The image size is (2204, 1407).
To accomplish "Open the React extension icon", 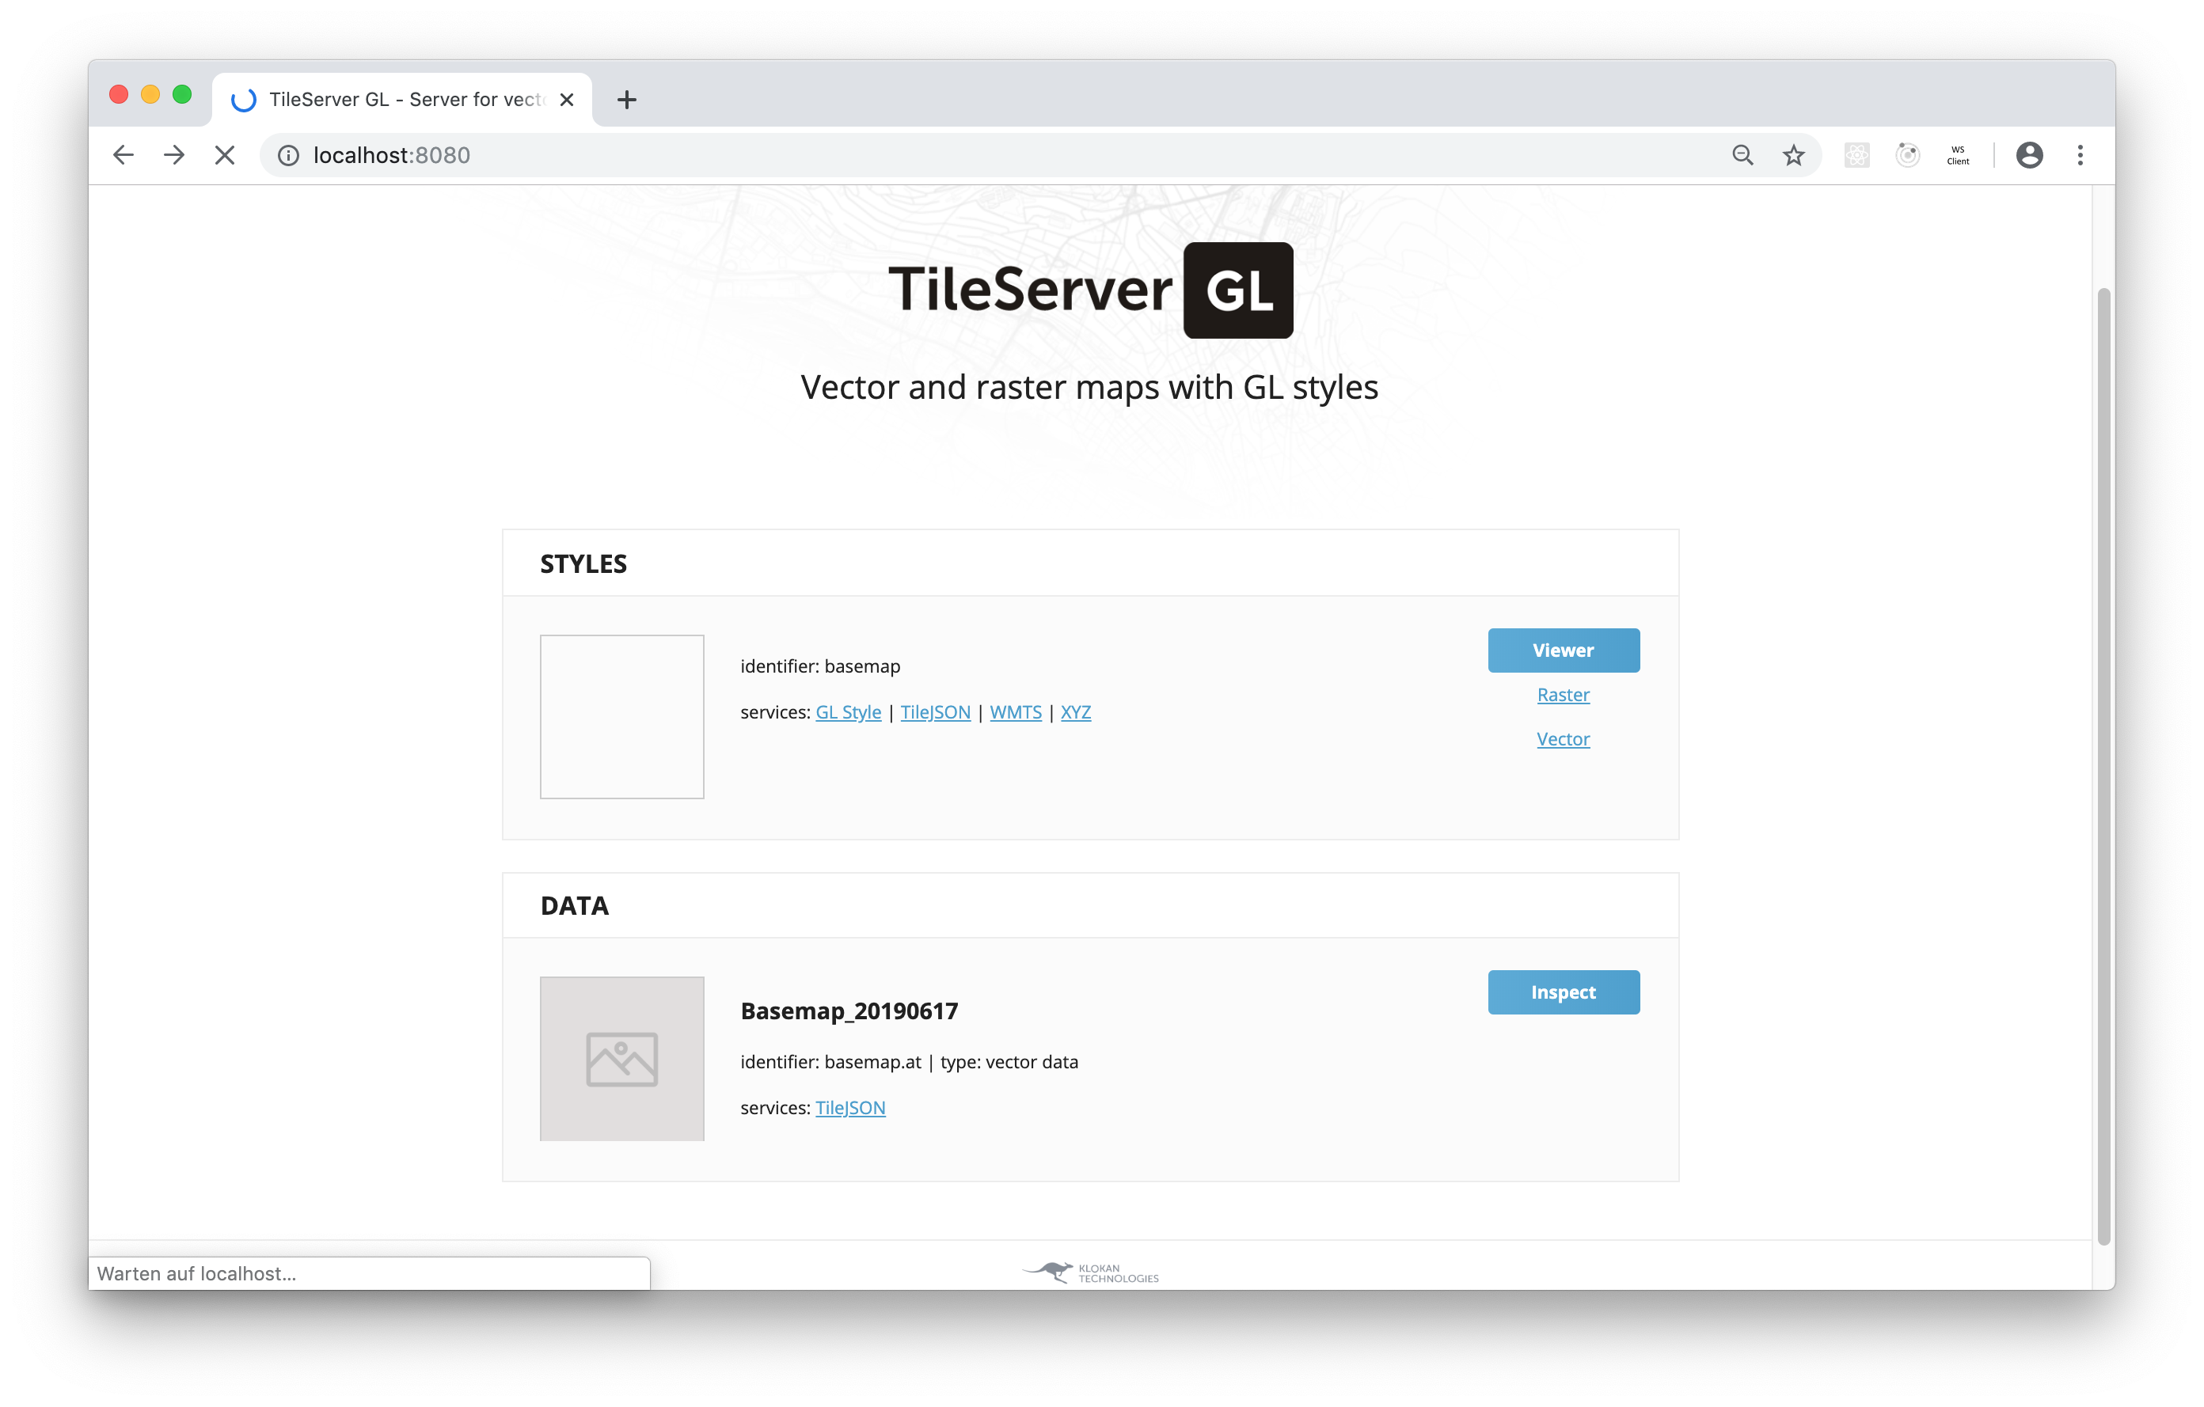I will coord(1857,156).
